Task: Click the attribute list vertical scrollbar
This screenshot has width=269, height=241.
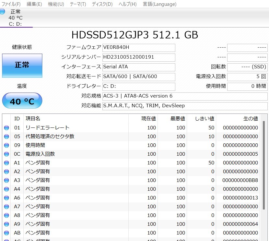Action: [263, 162]
